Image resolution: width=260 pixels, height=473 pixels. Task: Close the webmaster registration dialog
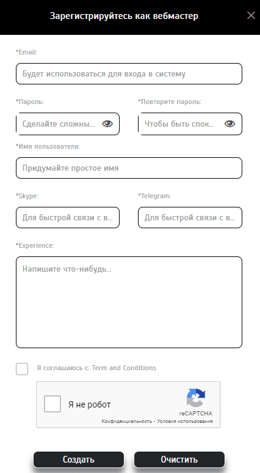(251, 16)
